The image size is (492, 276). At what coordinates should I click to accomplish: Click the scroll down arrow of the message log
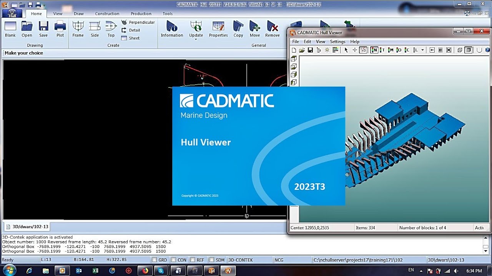tap(486, 251)
